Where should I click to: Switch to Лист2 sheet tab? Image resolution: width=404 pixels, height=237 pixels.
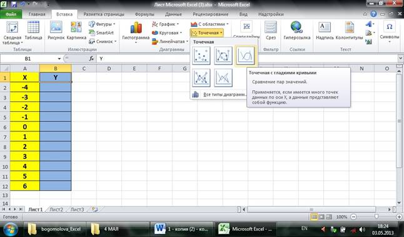click(56, 209)
